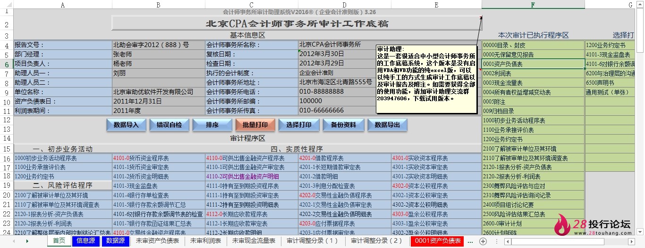Select row 6 header
645x248 pixels.
click(x=7, y=64)
